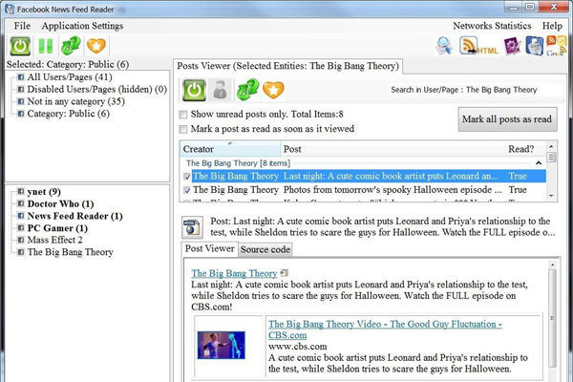Open the Networks Statistics menu
The height and width of the screenshot is (382, 573).
click(492, 26)
